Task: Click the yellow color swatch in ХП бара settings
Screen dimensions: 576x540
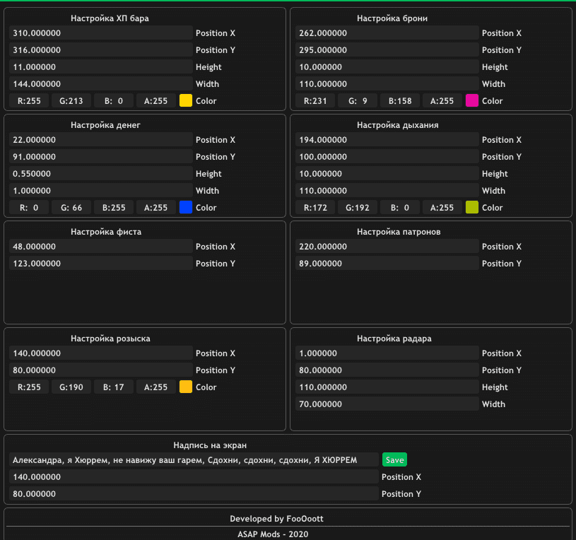Action: click(186, 101)
